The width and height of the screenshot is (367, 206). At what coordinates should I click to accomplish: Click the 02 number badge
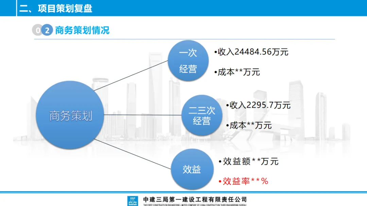pyautogui.click(x=42, y=30)
